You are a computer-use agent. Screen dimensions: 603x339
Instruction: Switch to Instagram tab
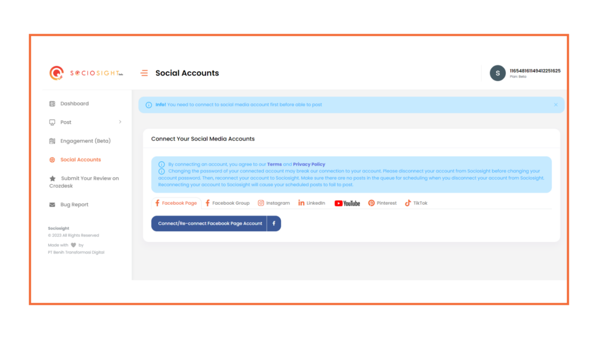(x=274, y=203)
